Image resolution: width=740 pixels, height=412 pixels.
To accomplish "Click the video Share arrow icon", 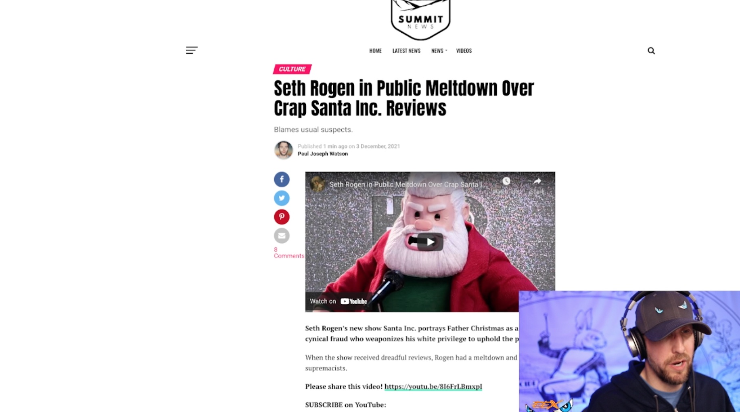I will click(x=537, y=181).
